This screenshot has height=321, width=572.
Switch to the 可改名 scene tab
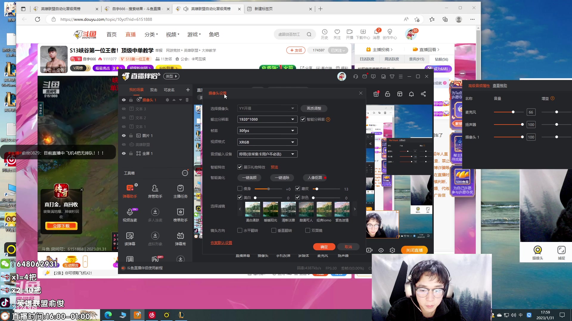tap(169, 90)
